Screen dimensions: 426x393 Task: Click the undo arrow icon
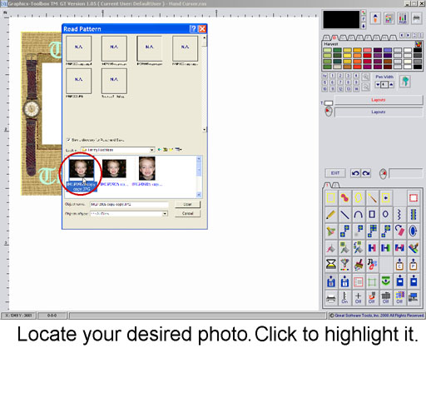point(355,173)
